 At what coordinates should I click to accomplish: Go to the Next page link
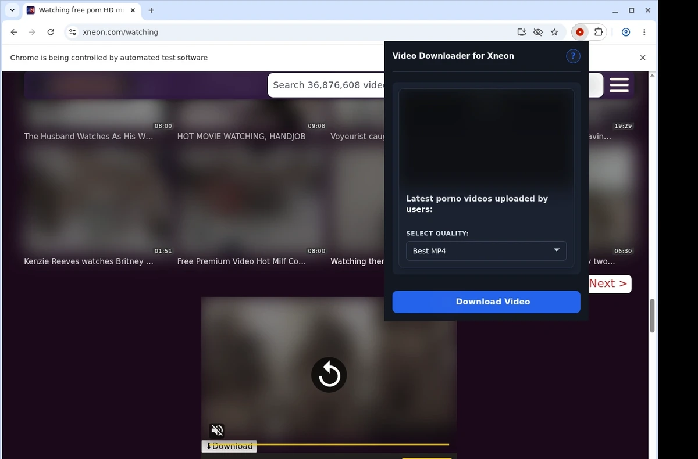point(608,284)
